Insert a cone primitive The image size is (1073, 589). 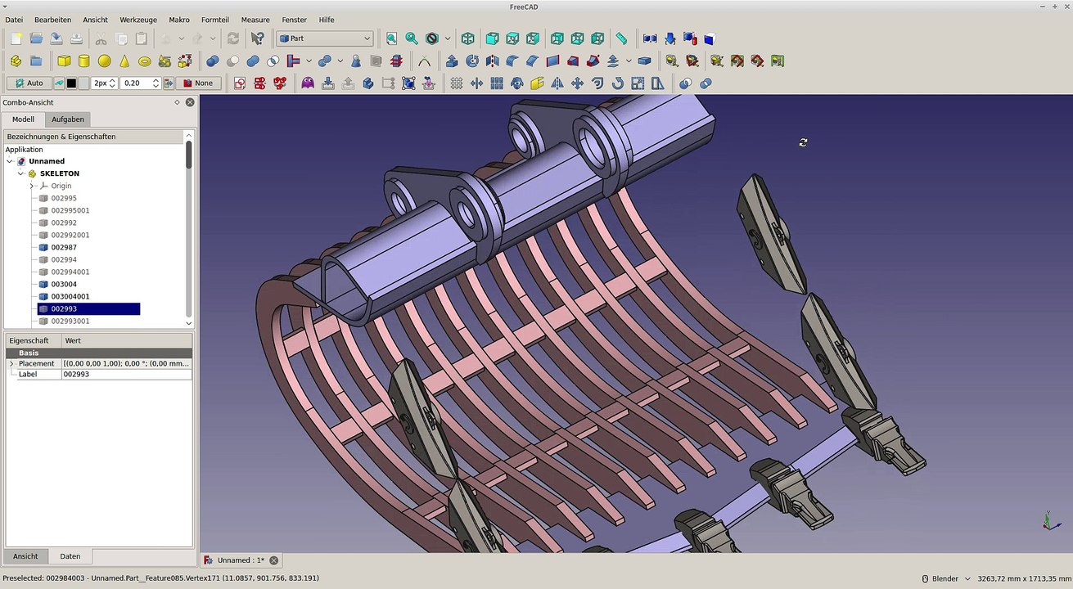[x=124, y=61]
